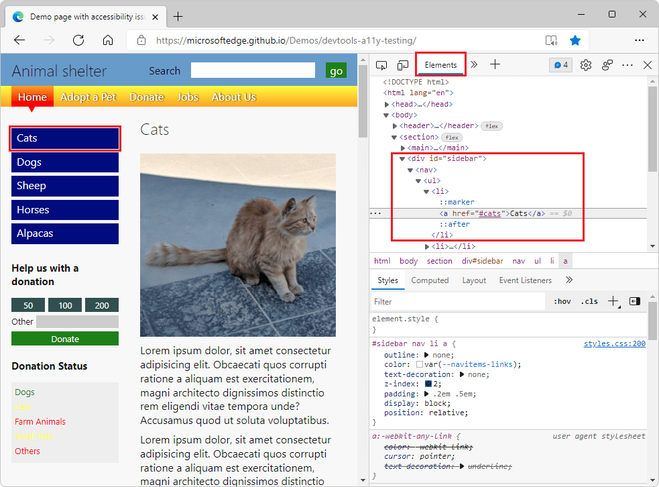659x487 pixels.
Task: Open DevTools settings gear
Action: [585, 65]
